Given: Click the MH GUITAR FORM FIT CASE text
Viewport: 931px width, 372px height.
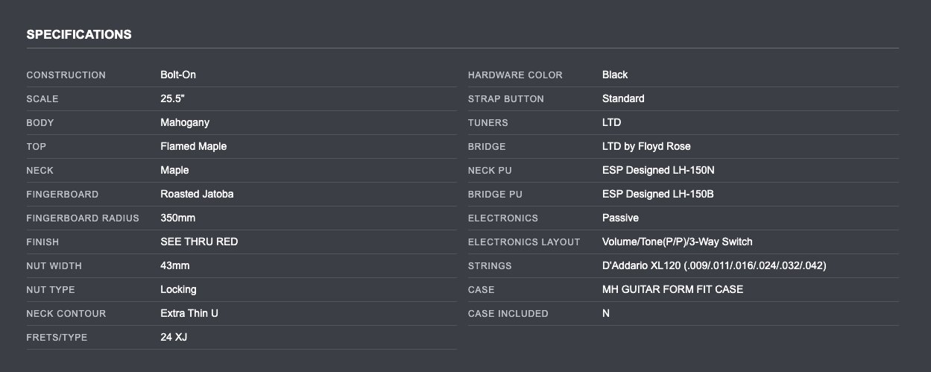Looking at the screenshot, I should [672, 289].
